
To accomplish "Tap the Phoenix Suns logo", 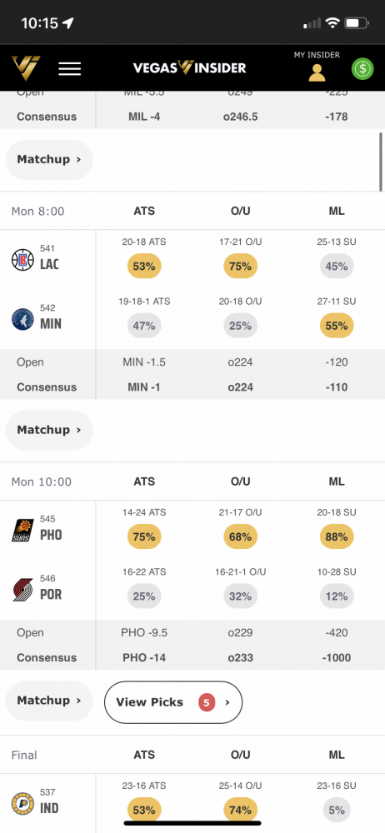I will [x=22, y=530].
